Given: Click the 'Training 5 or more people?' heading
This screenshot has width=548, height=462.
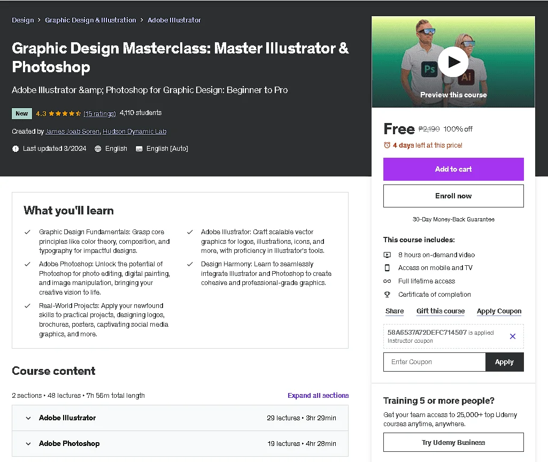Looking at the screenshot, I should (x=438, y=401).
